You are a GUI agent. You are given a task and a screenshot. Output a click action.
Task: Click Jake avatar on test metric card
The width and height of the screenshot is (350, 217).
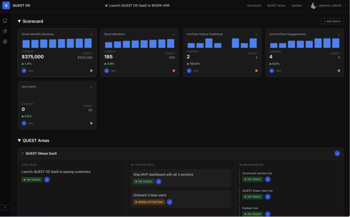click(x=24, y=123)
